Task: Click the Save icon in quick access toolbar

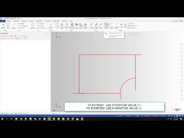Action: click(x=5, y=18)
